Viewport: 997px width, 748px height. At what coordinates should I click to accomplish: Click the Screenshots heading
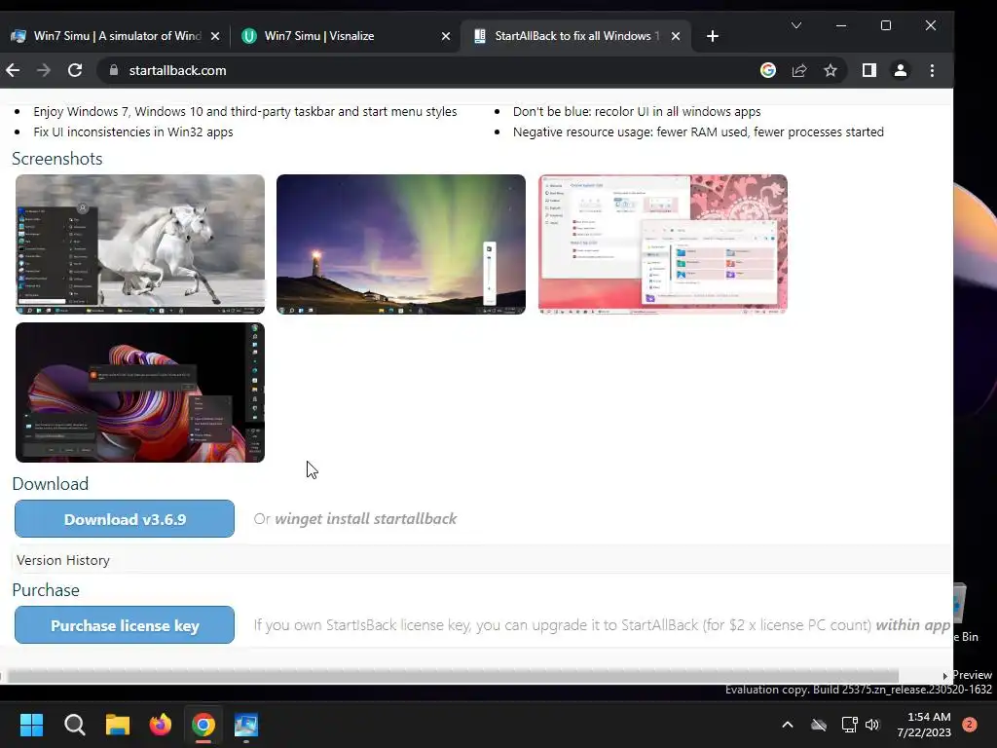(57, 159)
